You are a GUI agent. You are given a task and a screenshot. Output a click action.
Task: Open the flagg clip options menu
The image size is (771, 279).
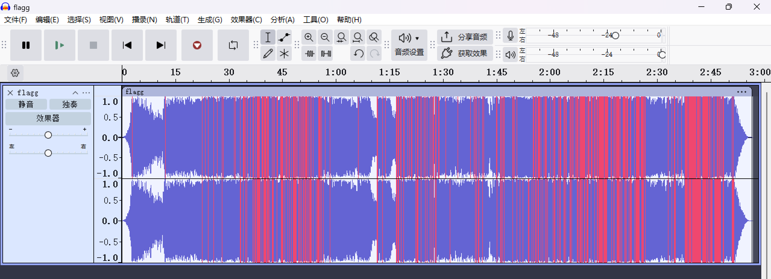click(x=741, y=92)
